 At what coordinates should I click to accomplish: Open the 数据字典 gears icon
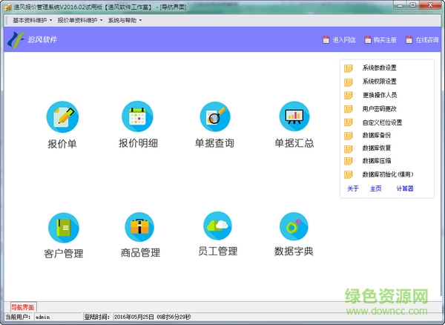coord(294,226)
